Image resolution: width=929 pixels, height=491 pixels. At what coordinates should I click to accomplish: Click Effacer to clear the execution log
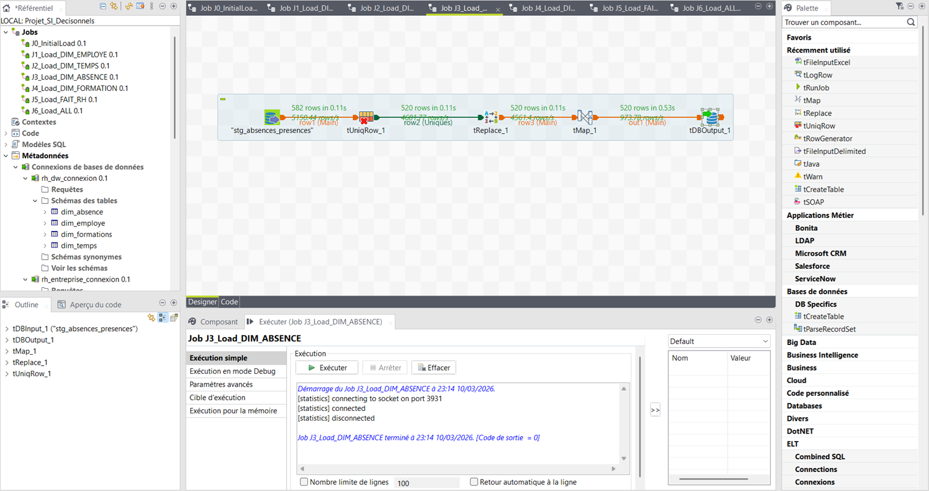click(x=433, y=367)
